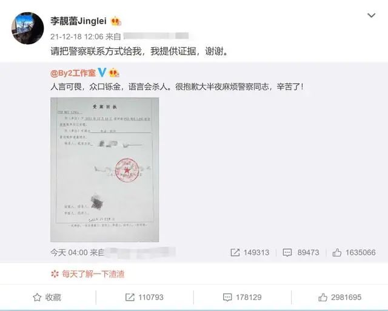The image size is (388, 311).
Task: Open the 每天了解一下渣渣 topic link
Action: click(x=93, y=274)
